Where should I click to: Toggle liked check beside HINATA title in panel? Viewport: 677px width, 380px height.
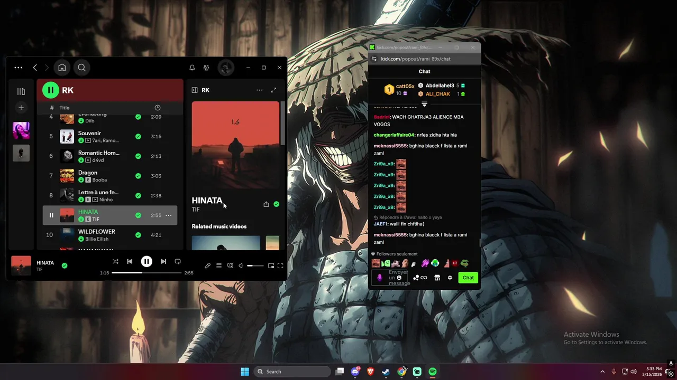tap(276, 204)
